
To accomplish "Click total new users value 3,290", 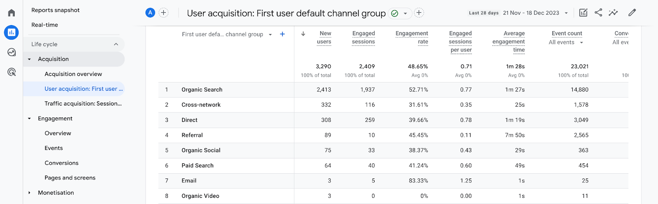I will pyautogui.click(x=323, y=66).
